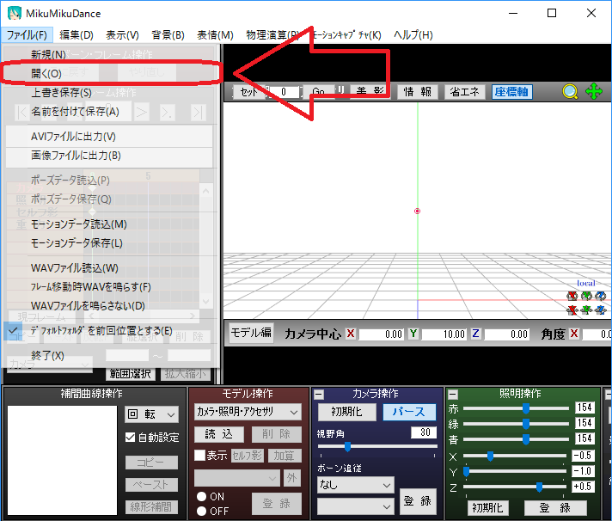
Task: Click the magnifier zoom icon in viewport
Action: (x=570, y=92)
